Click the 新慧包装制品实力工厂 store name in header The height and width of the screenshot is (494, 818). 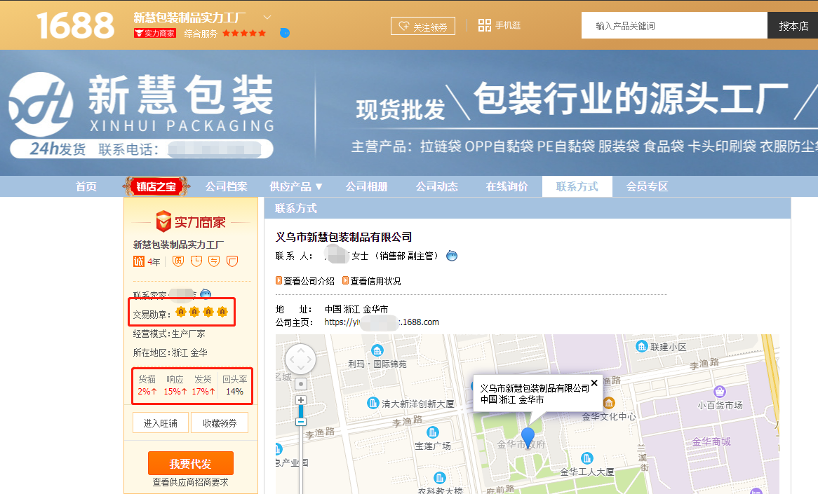point(189,18)
